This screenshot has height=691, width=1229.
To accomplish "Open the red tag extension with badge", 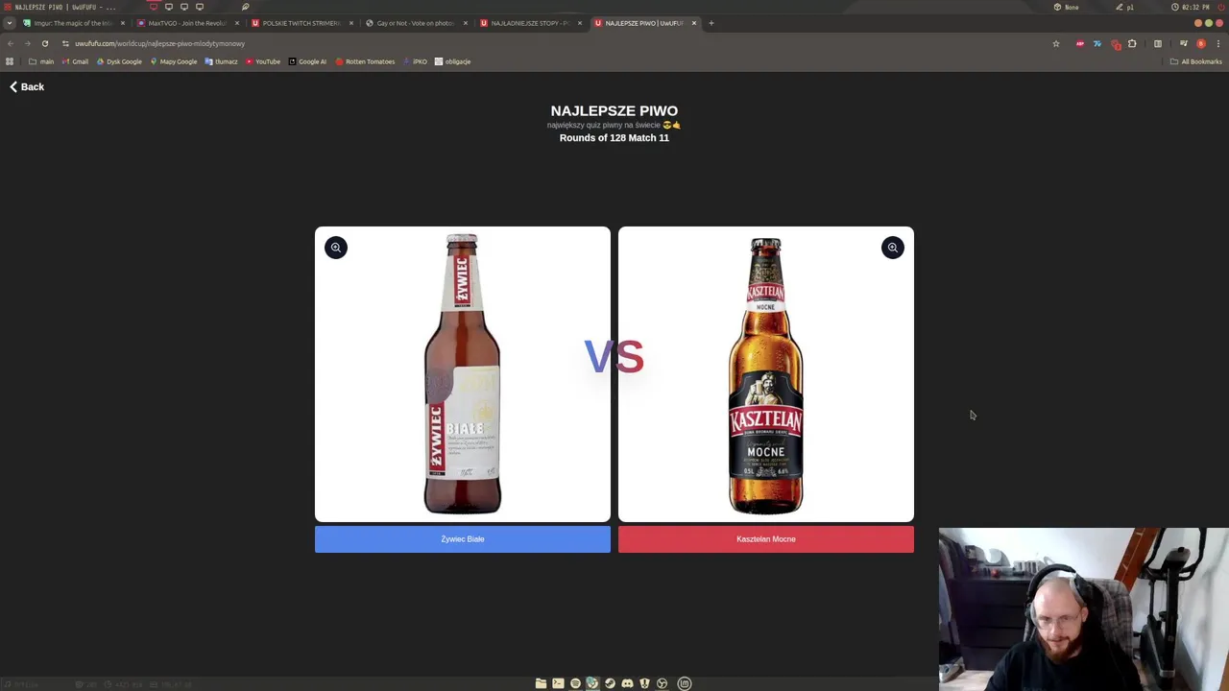I will pos(1115,43).
